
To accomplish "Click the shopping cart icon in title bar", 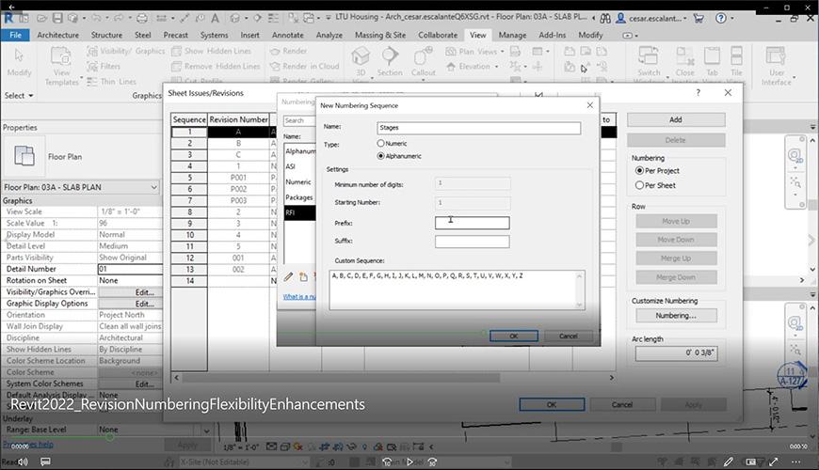I will coord(698,18).
